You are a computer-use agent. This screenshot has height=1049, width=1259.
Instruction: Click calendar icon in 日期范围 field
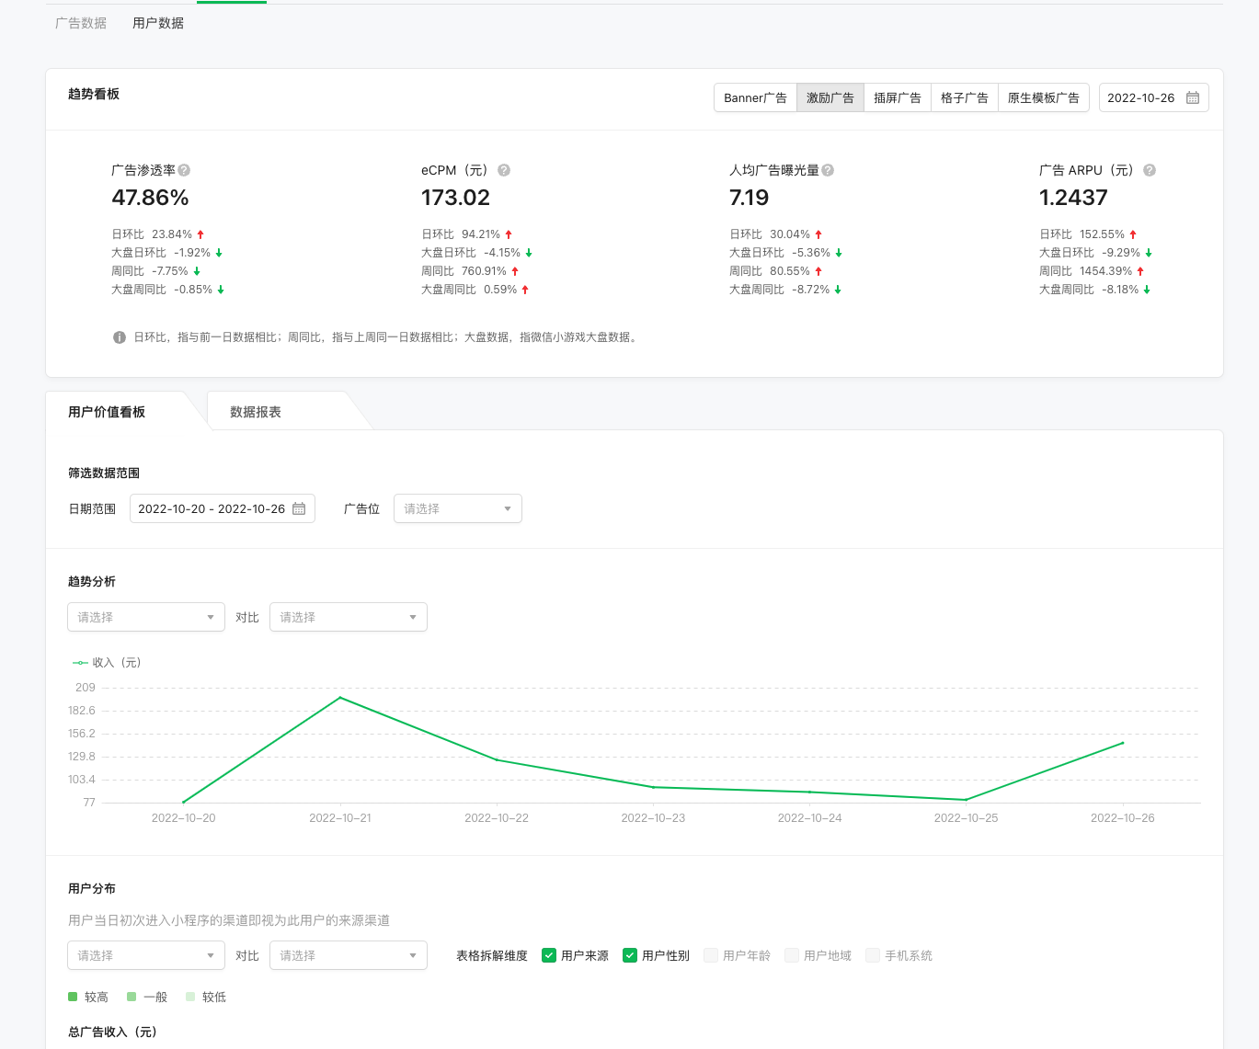click(299, 508)
